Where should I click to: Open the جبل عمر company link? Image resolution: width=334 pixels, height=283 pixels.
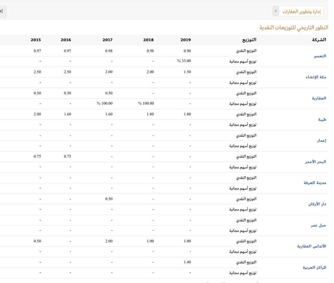pyautogui.click(x=318, y=225)
